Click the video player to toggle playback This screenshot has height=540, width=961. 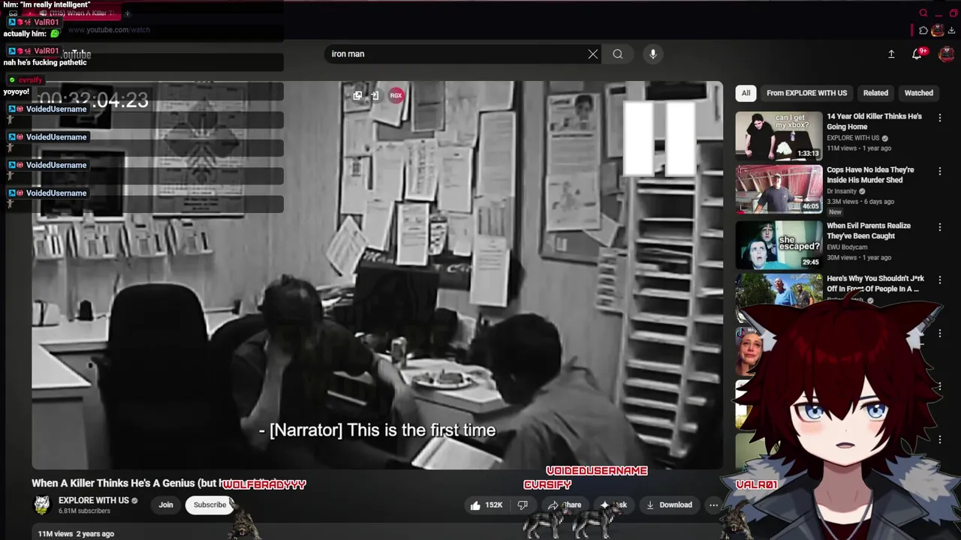coord(377,275)
